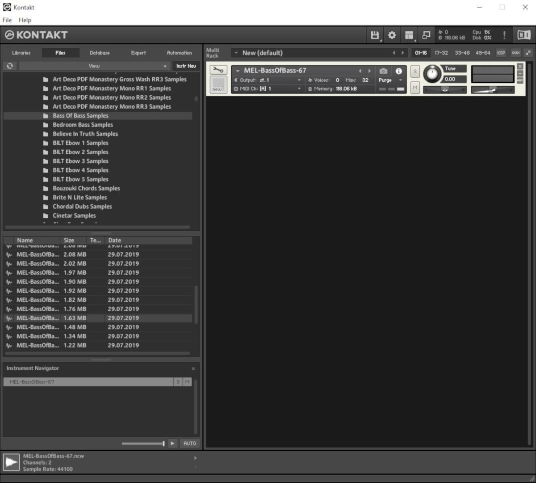
Task: Select the next instrument with right arrow
Action: (369, 71)
